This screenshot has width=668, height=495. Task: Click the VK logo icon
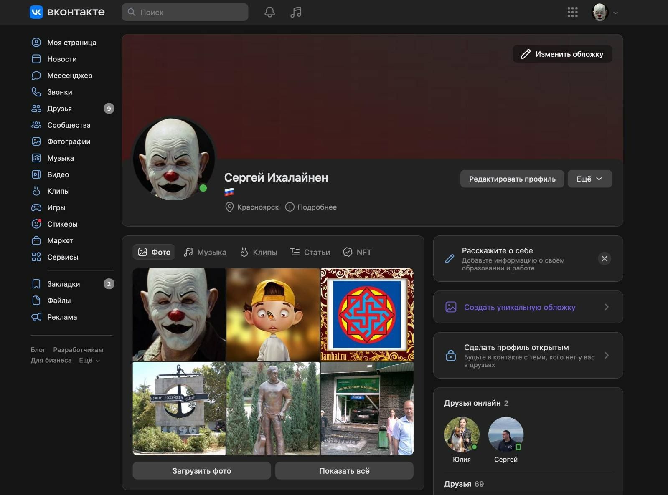pos(36,12)
